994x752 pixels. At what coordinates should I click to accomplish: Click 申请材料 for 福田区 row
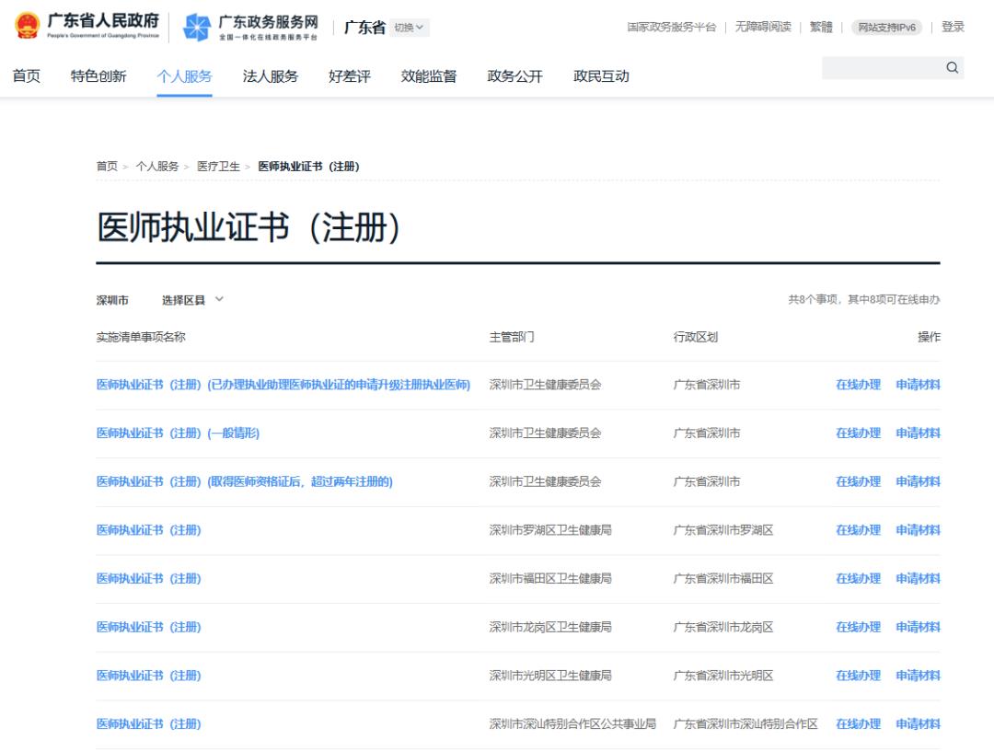point(918,579)
